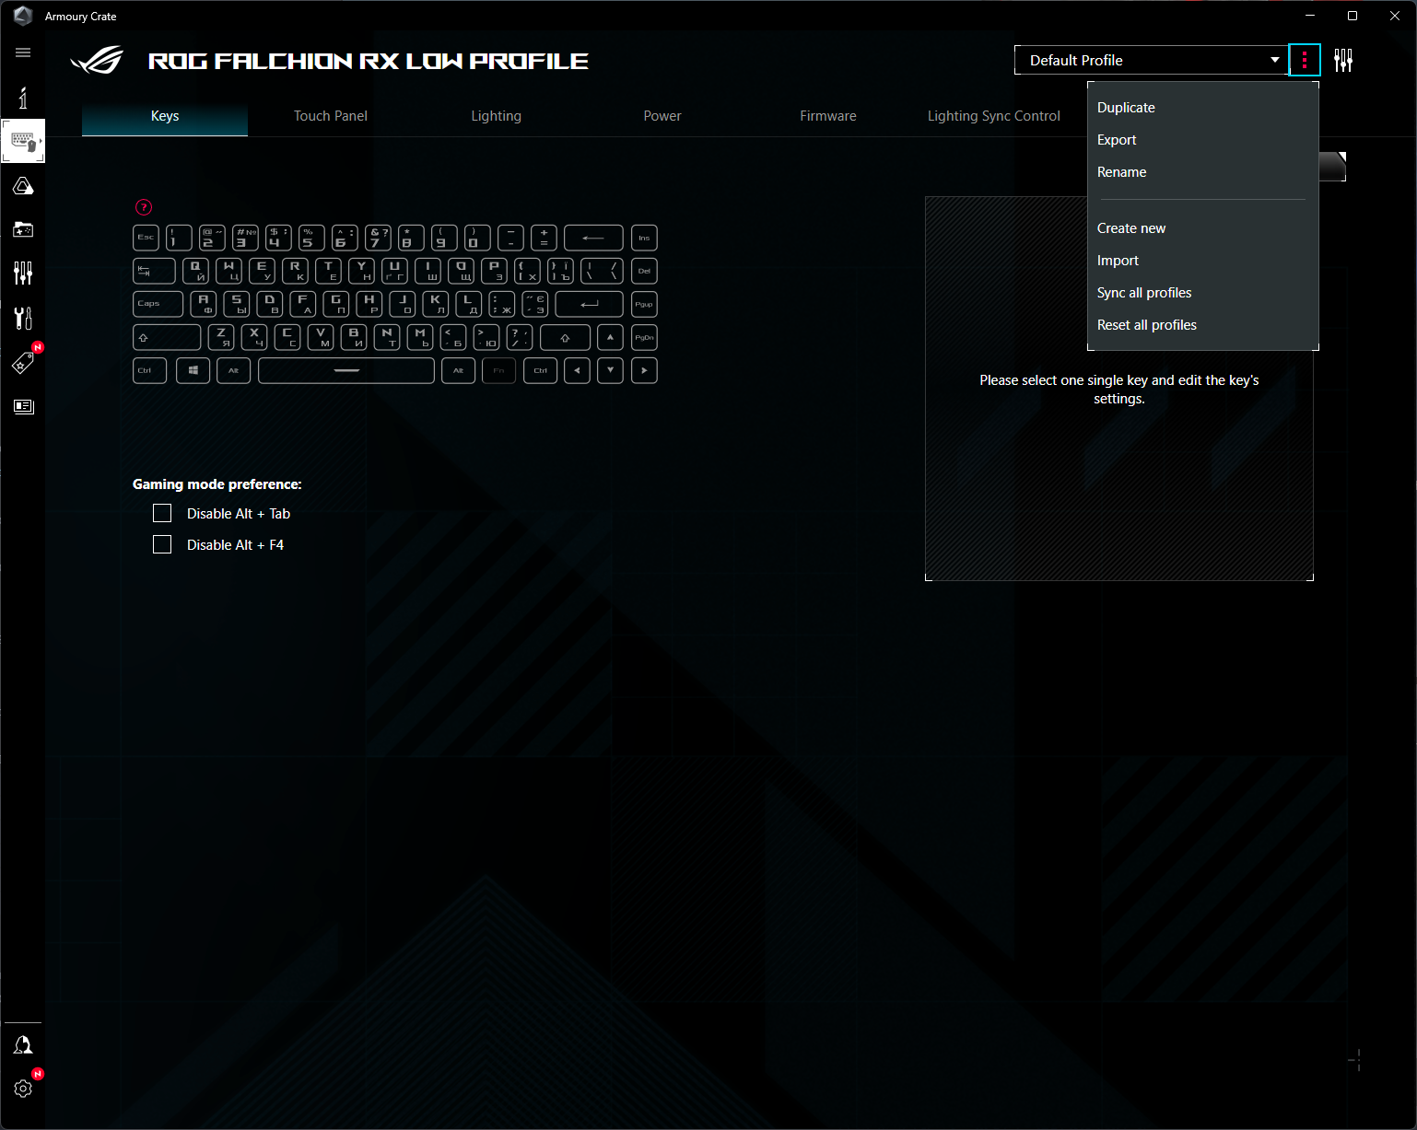1417x1130 pixels.
Task: Select the Del key
Action: [644, 271]
